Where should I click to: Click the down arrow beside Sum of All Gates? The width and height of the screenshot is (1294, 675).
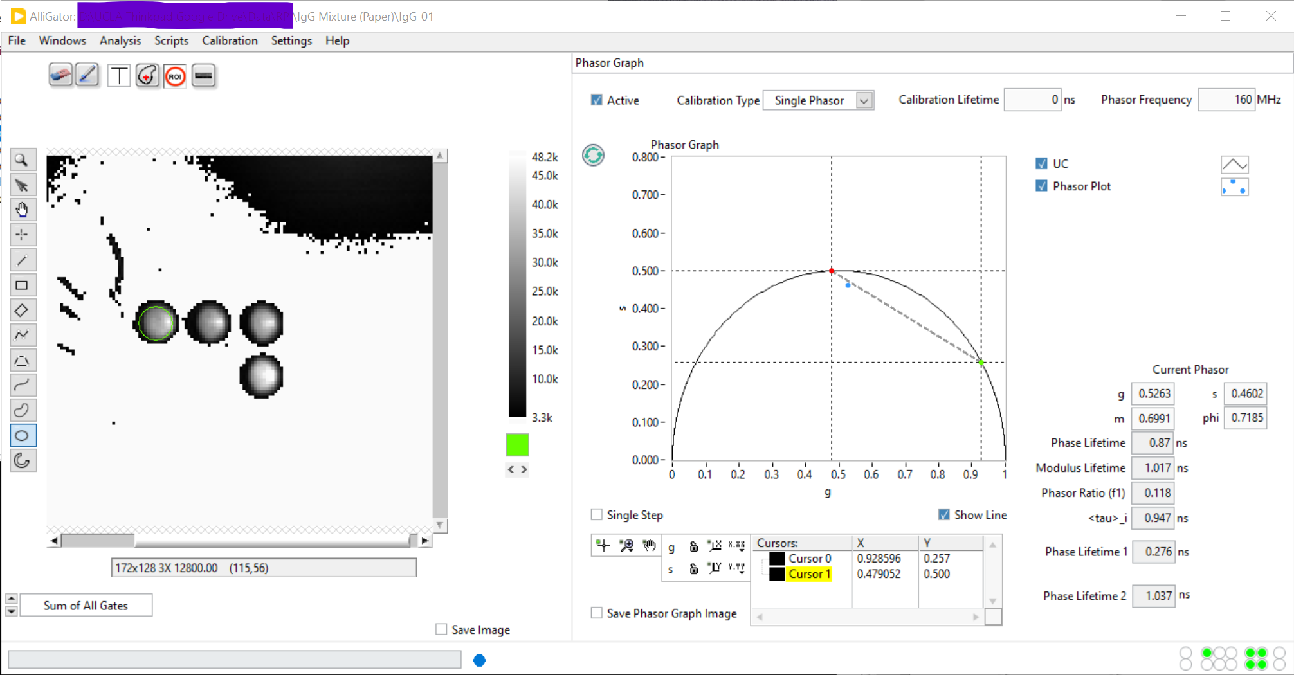point(12,611)
